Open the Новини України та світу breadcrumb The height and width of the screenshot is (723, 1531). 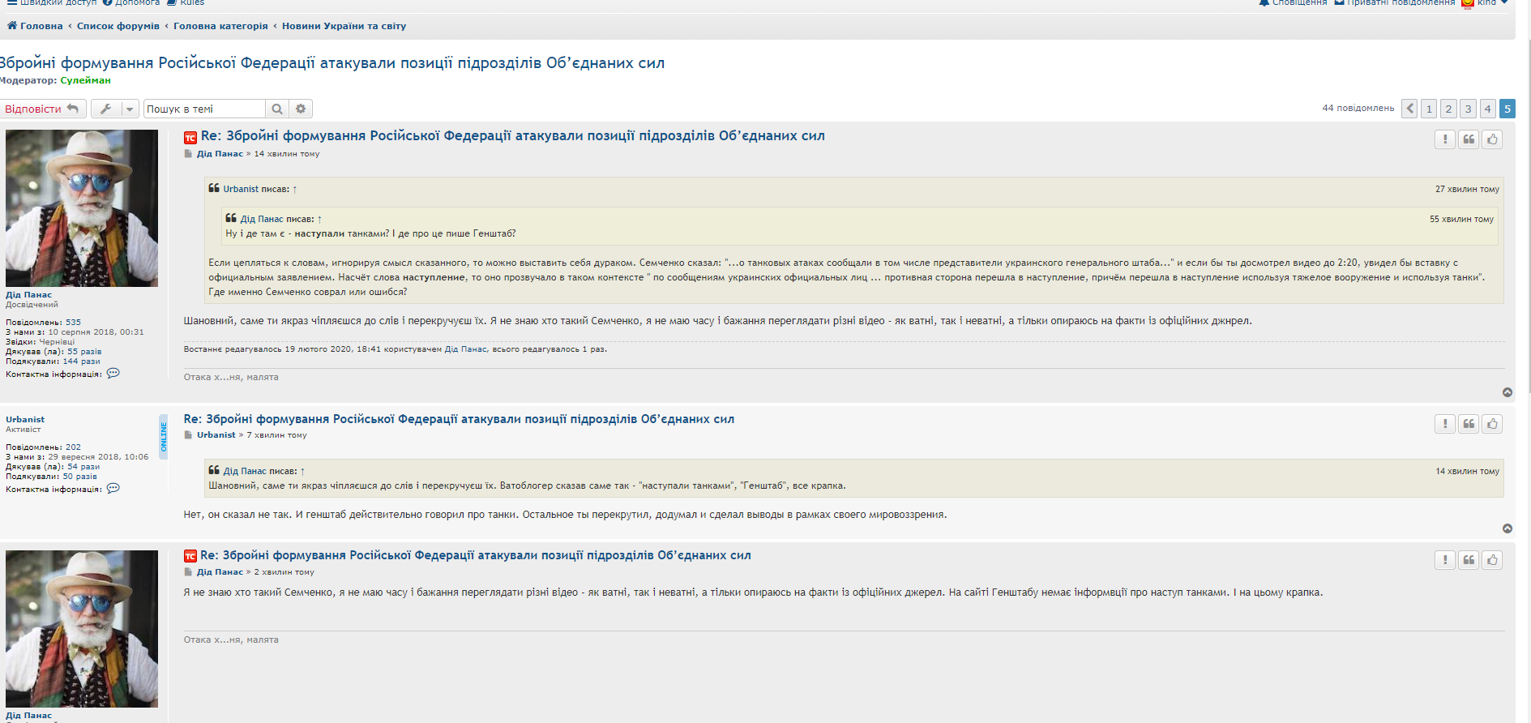[x=344, y=26]
